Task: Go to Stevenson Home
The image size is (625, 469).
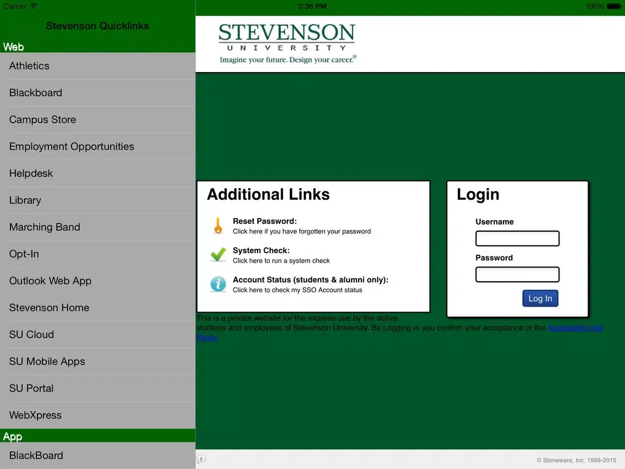Action: click(98, 308)
